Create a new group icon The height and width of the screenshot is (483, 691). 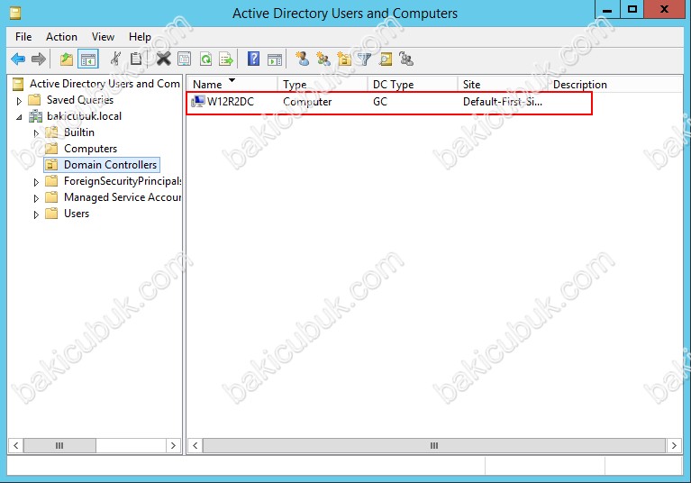[323, 59]
